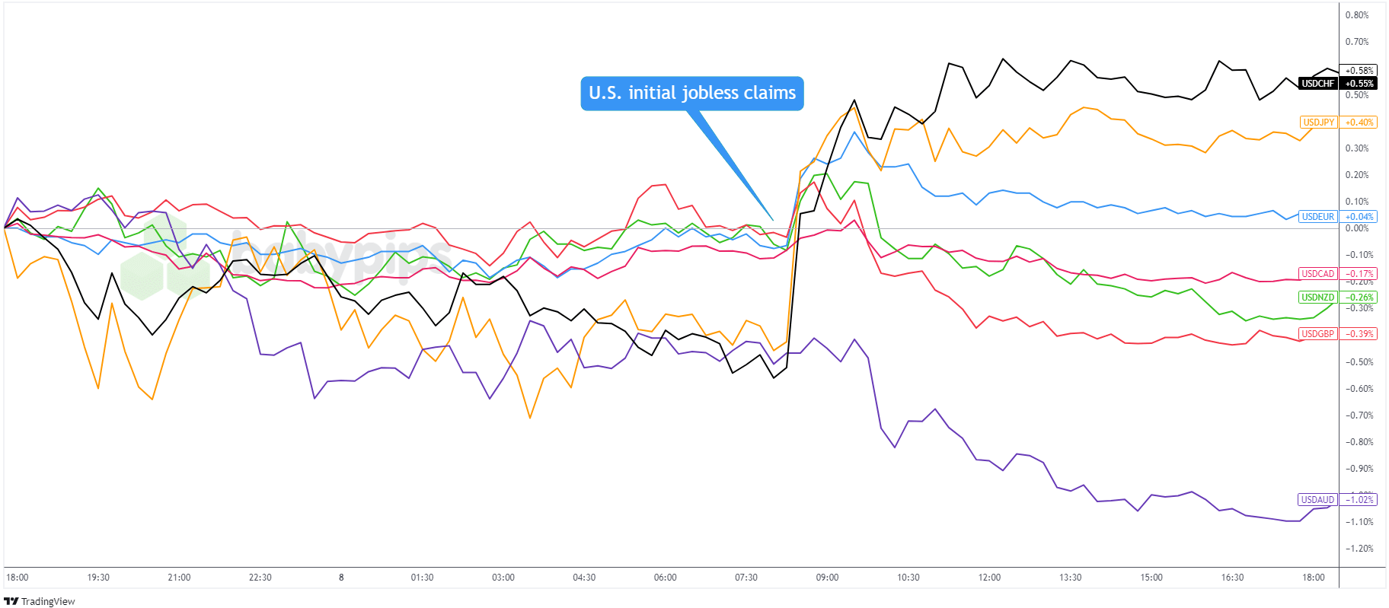Select the USDJPY series label
Image resolution: width=1389 pixels, height=608 pixels.
[x=1318, y=123]
